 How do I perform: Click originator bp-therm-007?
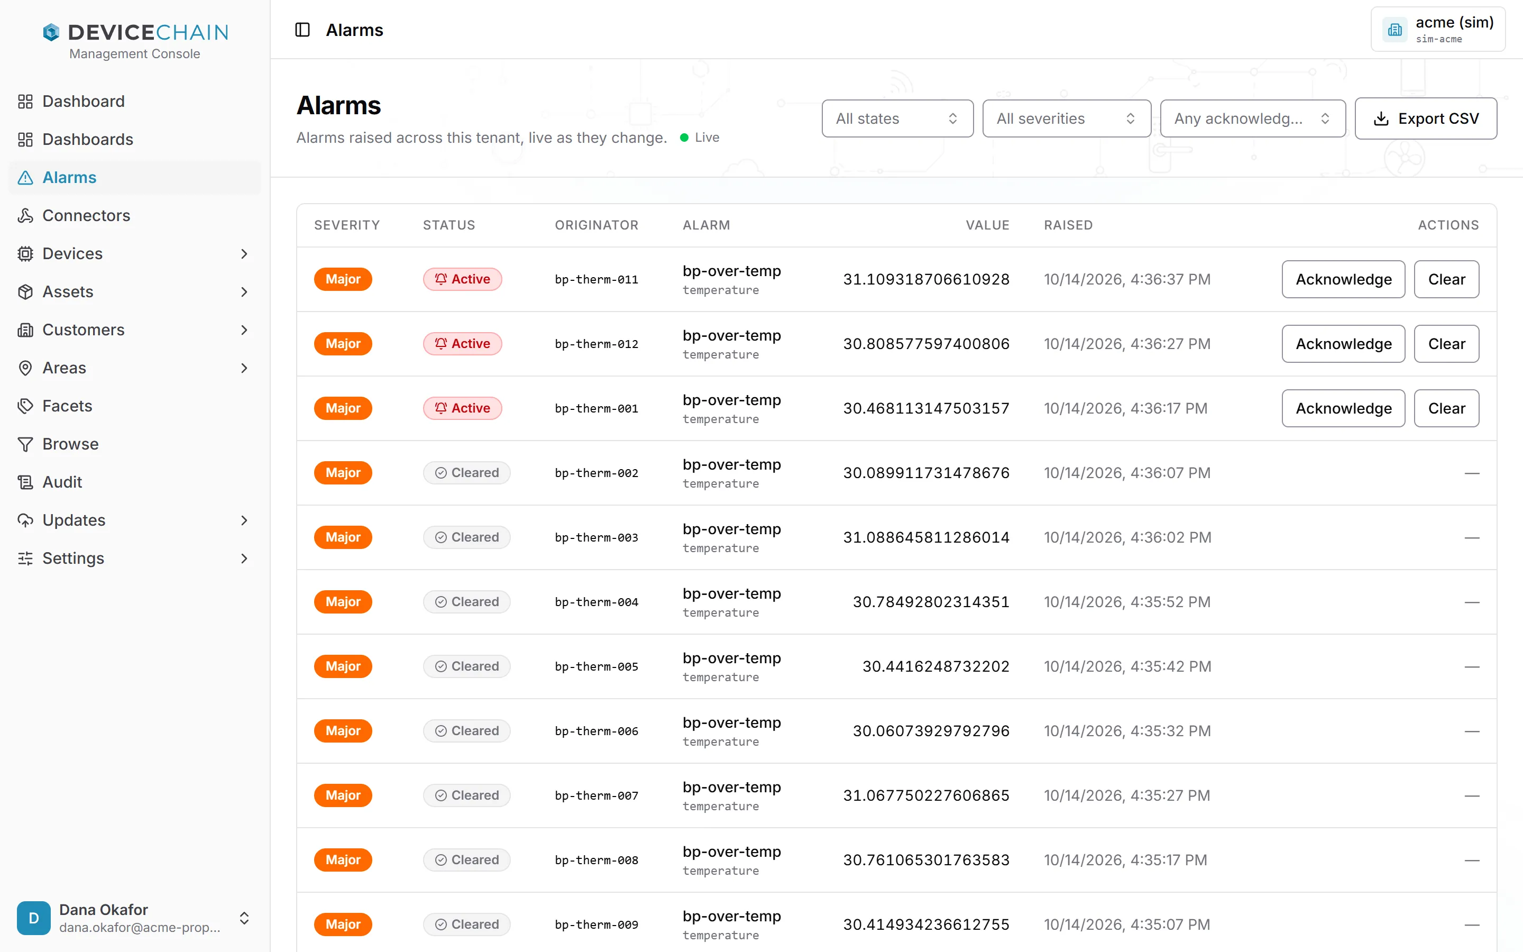(x=596, y=795)
